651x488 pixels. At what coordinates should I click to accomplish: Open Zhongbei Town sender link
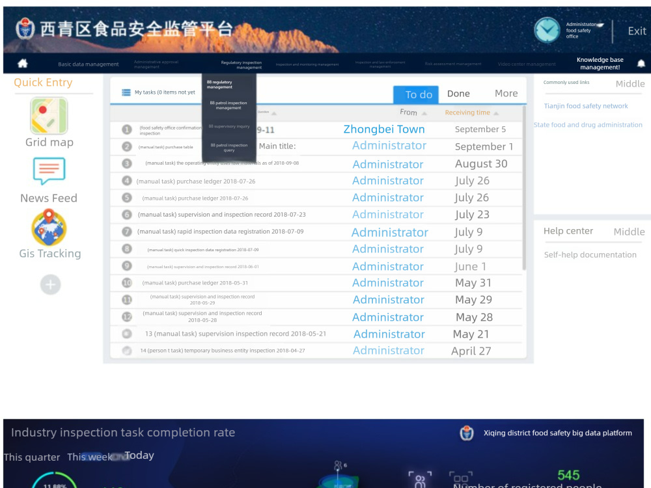(x=384, y=129)
